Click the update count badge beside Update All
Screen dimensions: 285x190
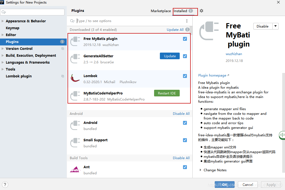click(x=187, y=29)
